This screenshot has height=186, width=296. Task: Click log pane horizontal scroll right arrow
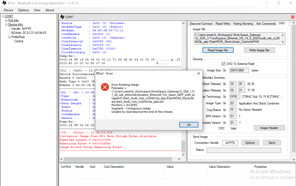pos(179,159)
